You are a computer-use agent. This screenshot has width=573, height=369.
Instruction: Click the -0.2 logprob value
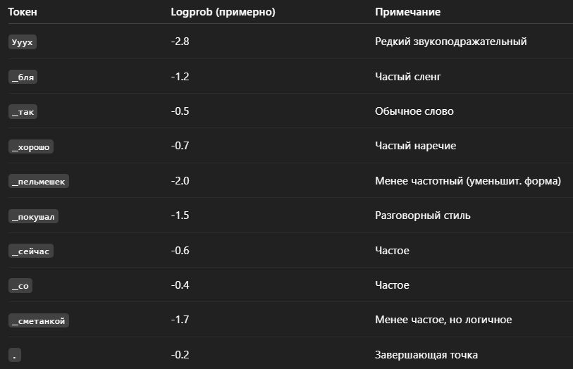[180, 355]
